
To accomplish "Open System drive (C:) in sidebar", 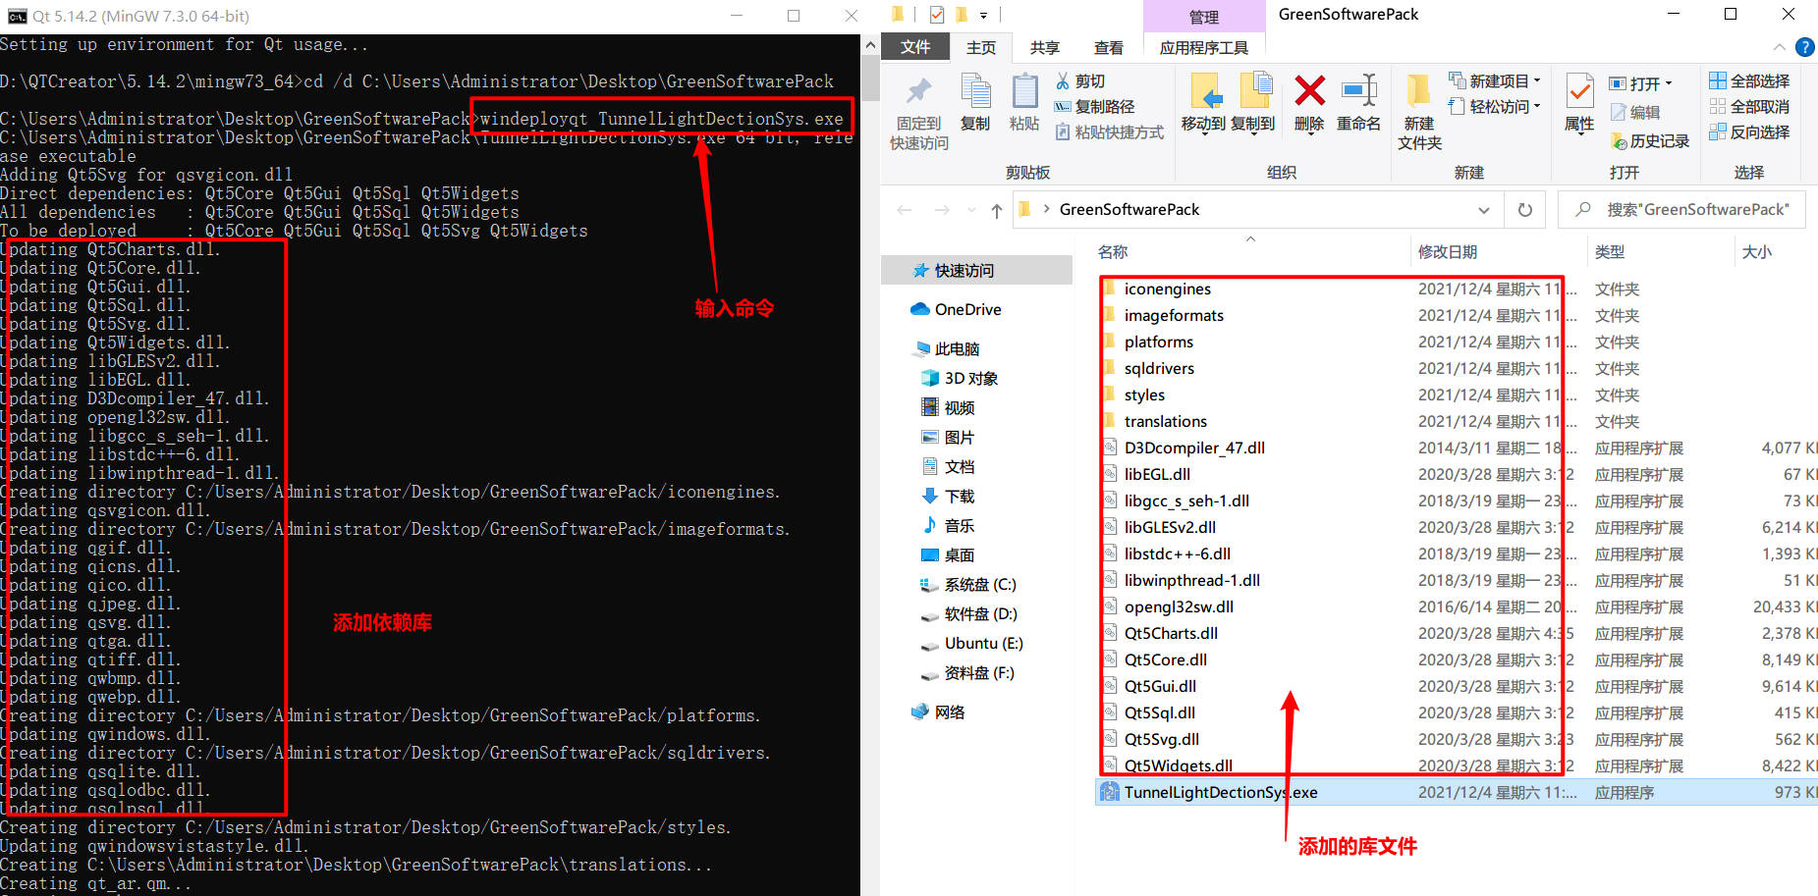I will [967, 585].
